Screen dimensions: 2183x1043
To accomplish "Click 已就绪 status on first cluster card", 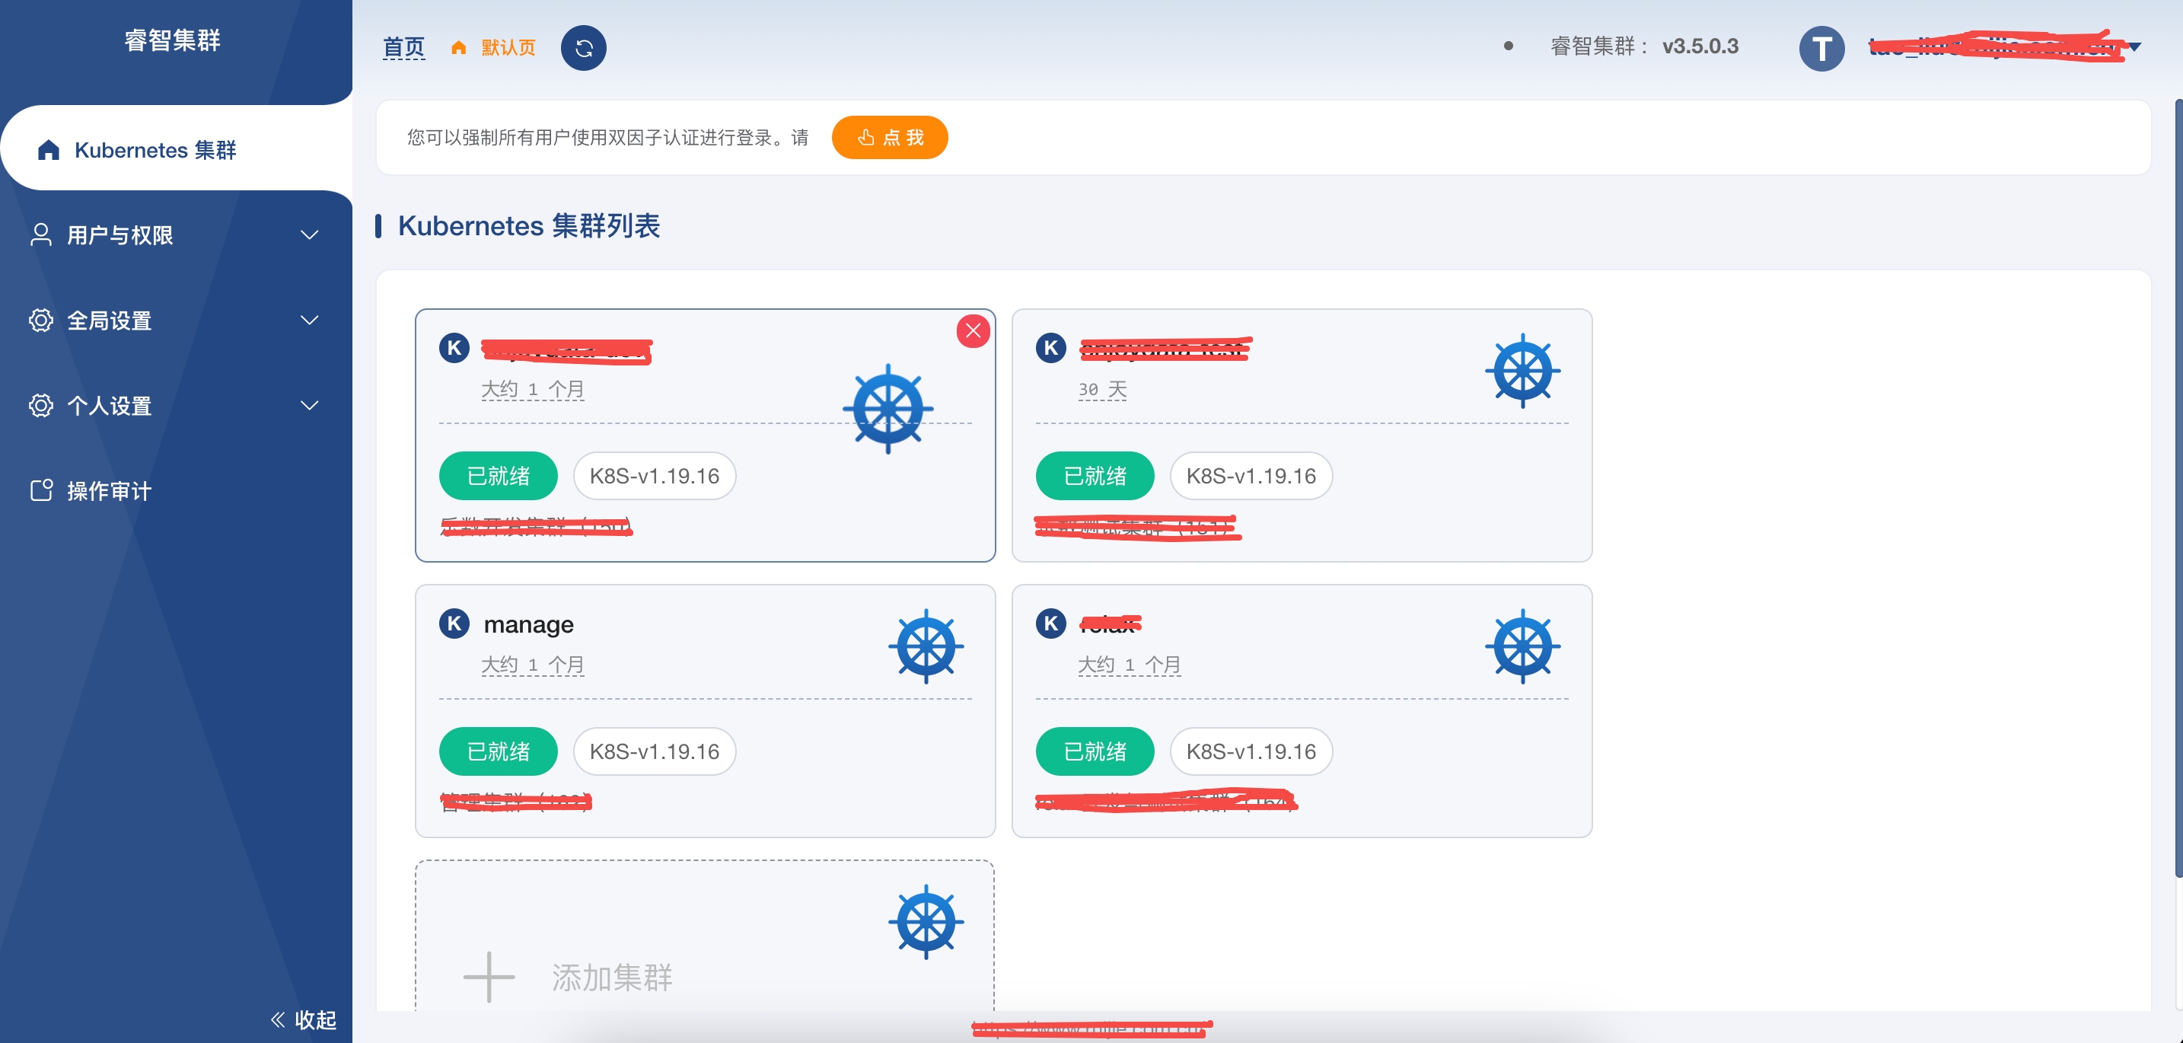I will point(499,476).
